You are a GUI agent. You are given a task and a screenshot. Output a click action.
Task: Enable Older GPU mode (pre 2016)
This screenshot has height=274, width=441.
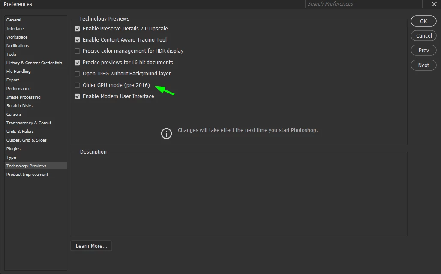tap(77, 85)
